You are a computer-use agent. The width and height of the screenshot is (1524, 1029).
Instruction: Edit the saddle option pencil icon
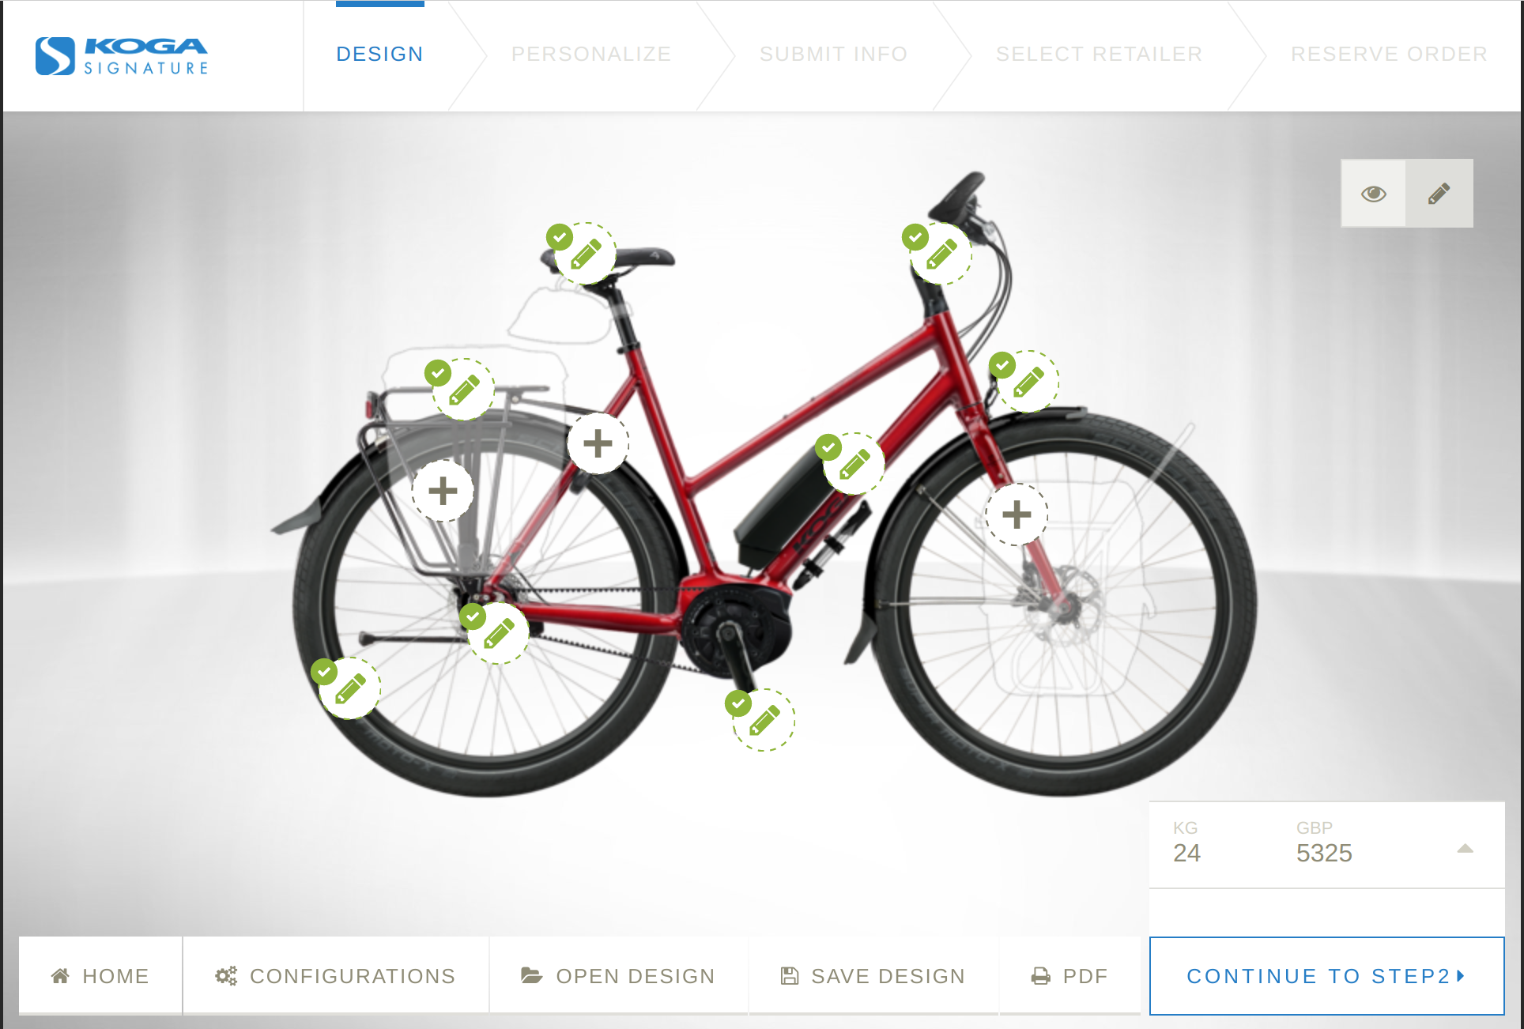click(x=586, y=254)
